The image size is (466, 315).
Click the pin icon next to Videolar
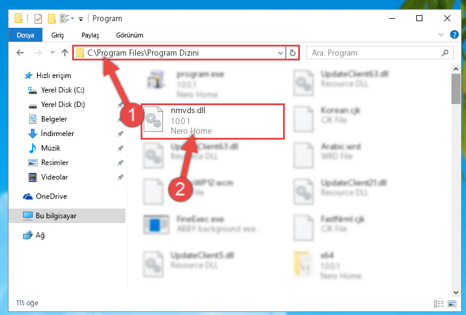(x=120, y=177)
